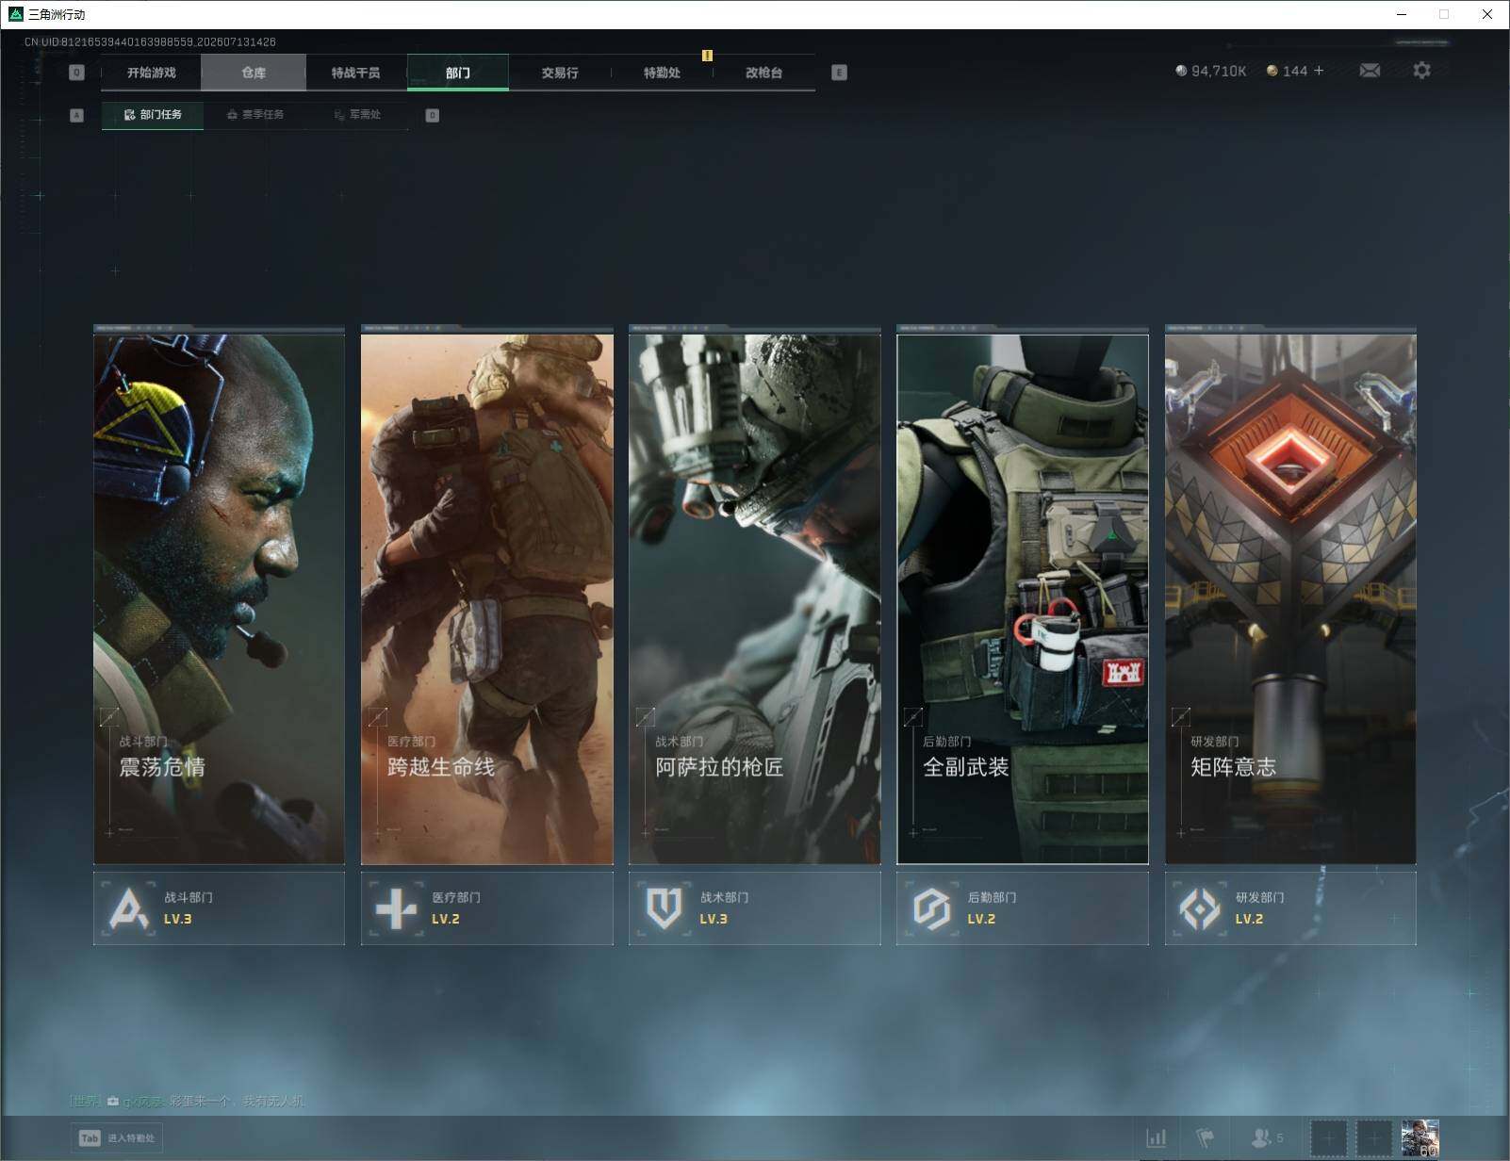
Task: Switch to 仓库 tab
Action: [254, 73]
